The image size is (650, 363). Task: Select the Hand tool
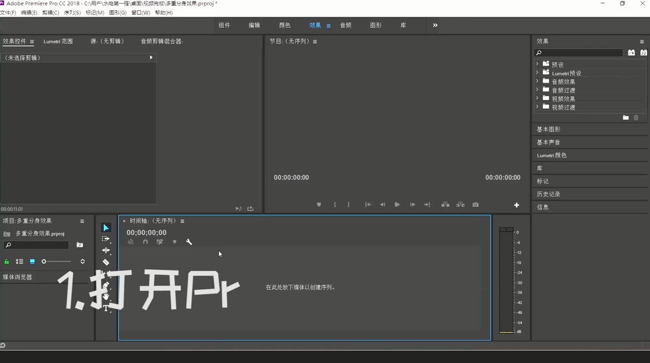click(106, 296)
